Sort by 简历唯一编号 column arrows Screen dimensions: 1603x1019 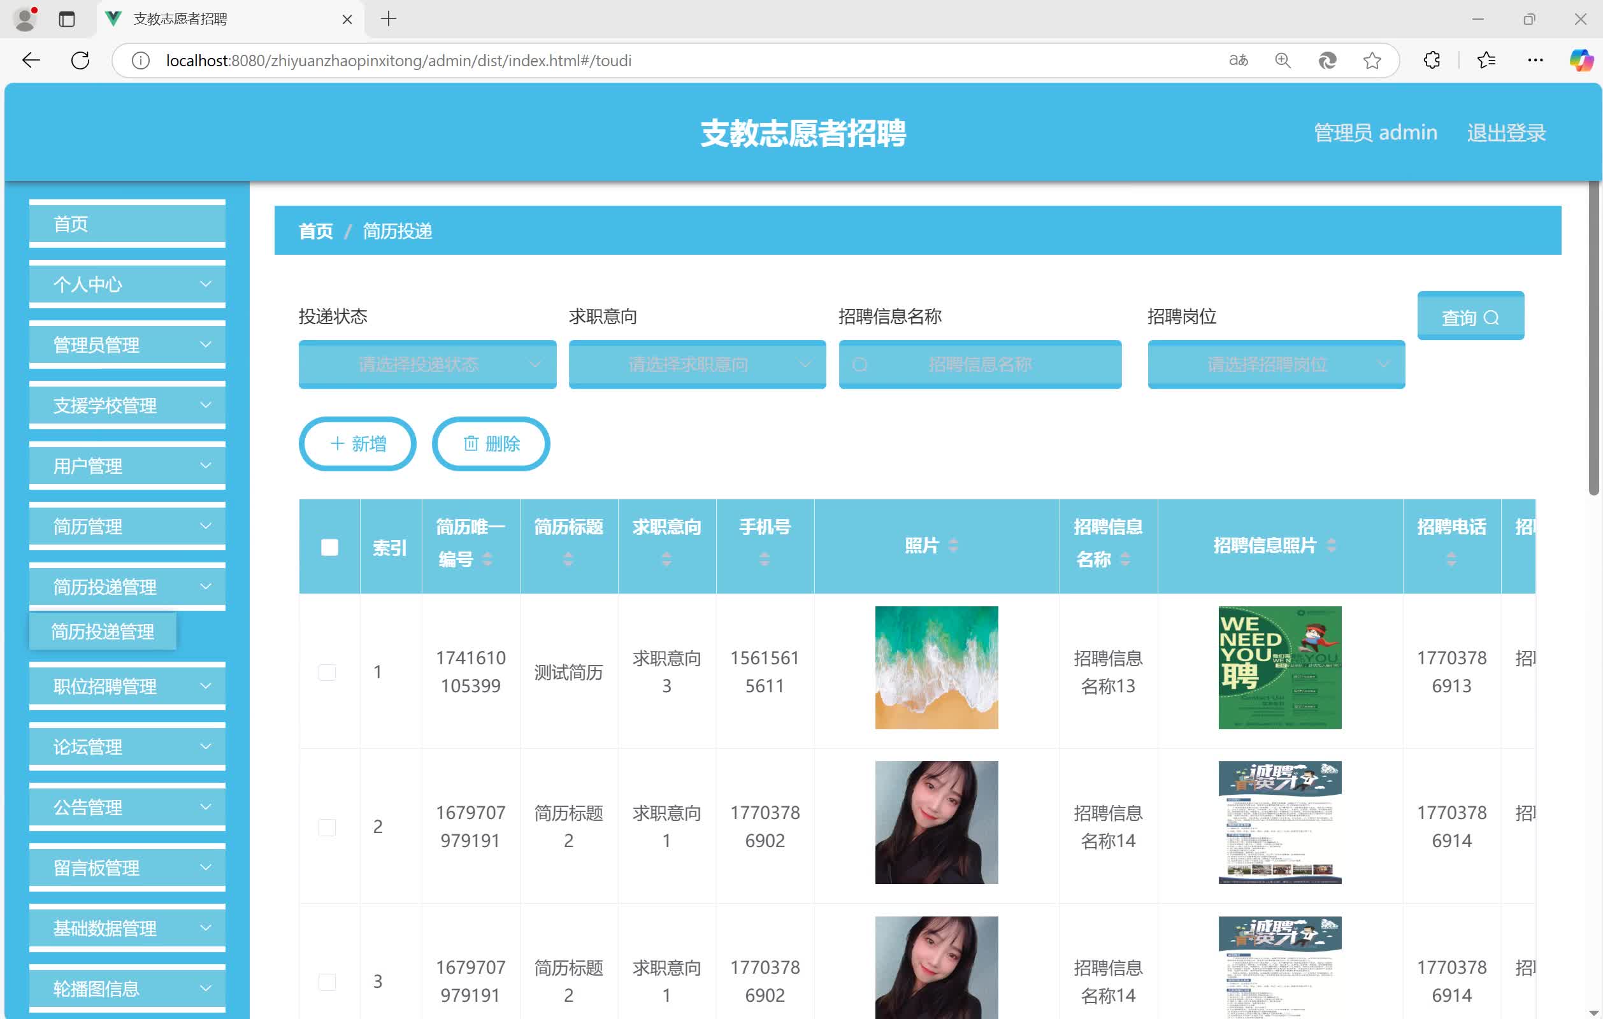click(x=487, y=559)
